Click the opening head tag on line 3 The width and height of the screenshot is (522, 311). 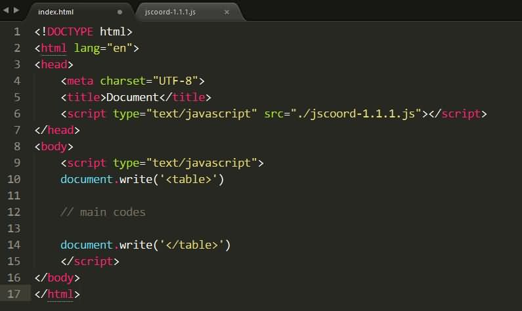(x=54, y=64)
